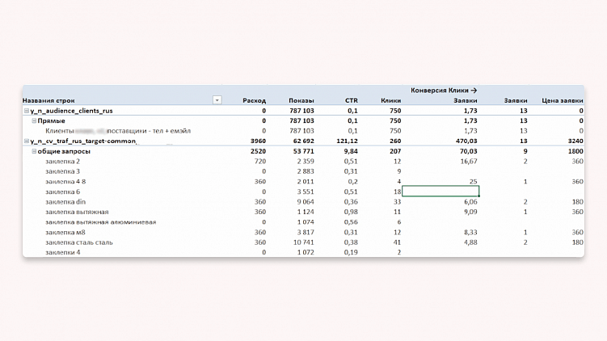Select the row labeled заклепка вытяжная алюминиевая

(100, 221)
